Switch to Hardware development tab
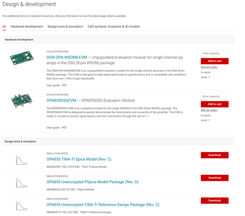 pos(27,27)
